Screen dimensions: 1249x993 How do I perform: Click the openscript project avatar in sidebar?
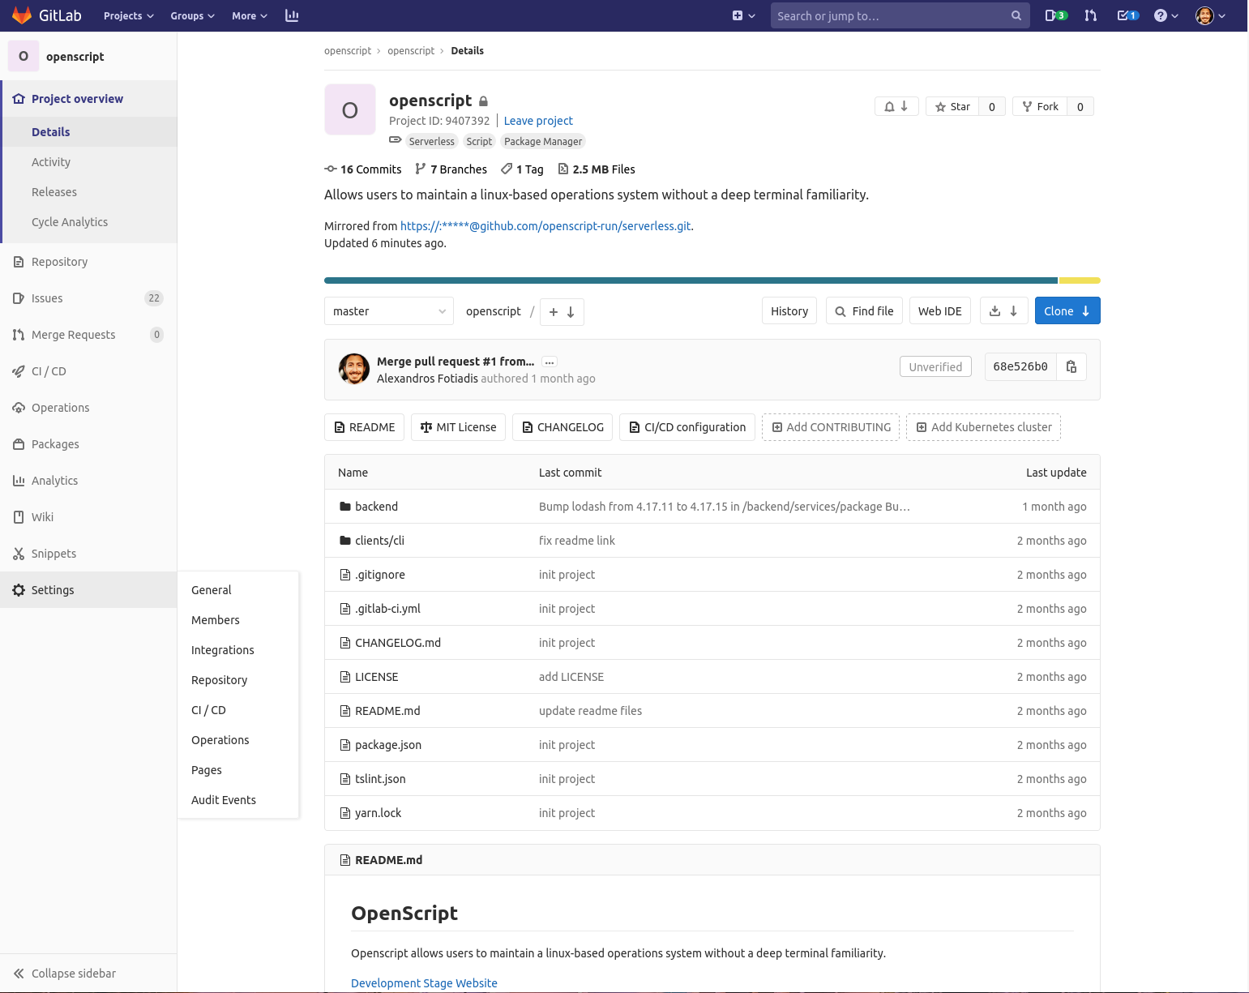[24, 56]
